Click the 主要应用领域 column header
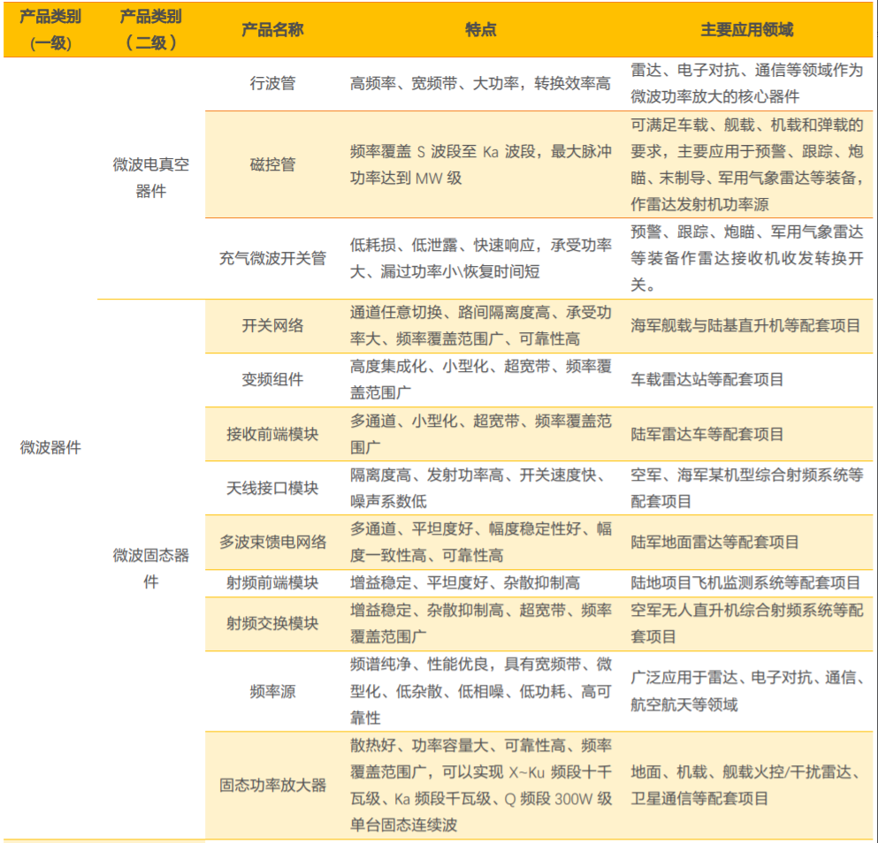The height and width of the screenshot is (843, 878). coord(746,30)
